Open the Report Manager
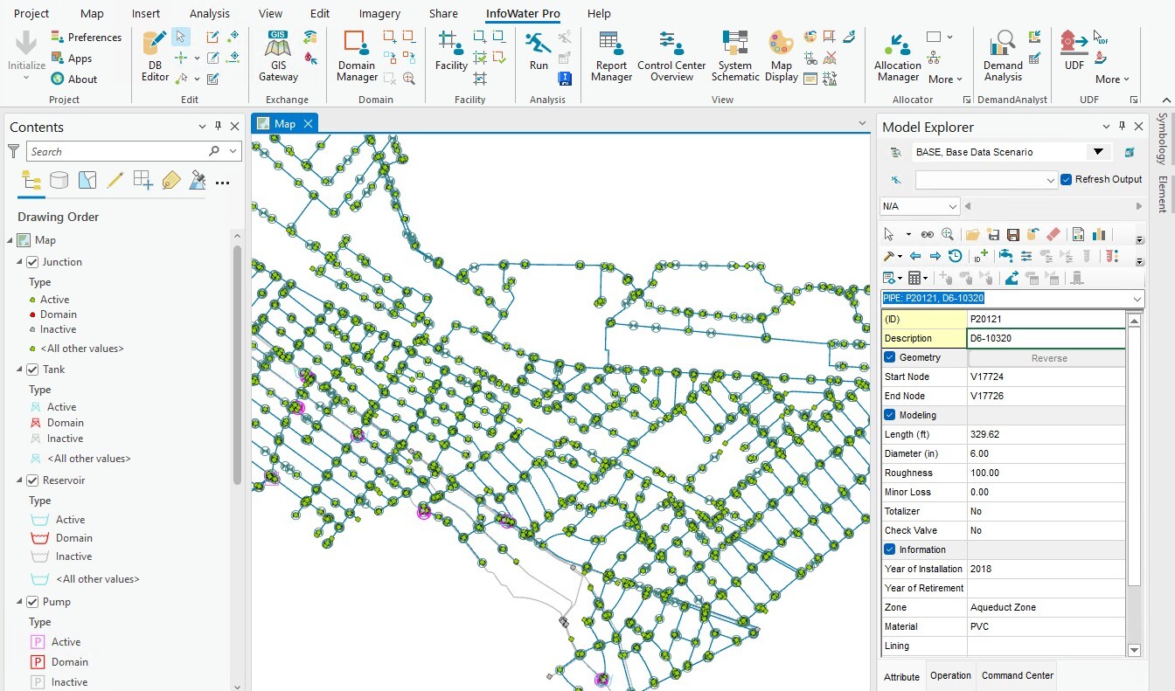Screen dimensions: 1175x691 (x=611, y=54)
